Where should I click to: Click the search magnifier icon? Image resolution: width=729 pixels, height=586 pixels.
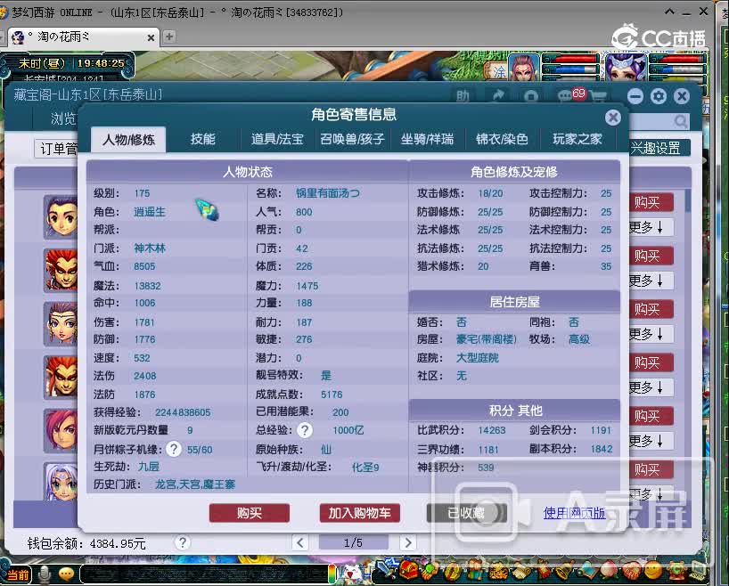point(681,121)
